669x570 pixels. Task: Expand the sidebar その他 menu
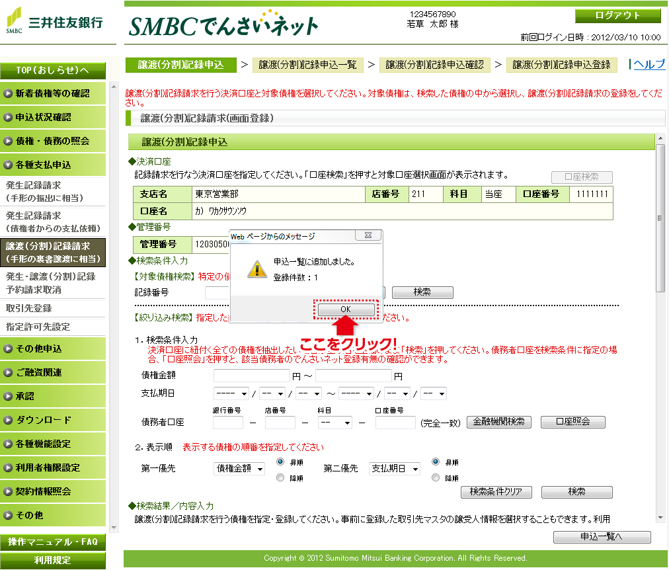pos(53,515)
